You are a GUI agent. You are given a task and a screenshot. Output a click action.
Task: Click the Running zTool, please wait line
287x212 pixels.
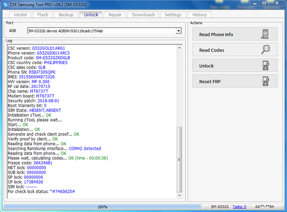[x=35, y=120]
